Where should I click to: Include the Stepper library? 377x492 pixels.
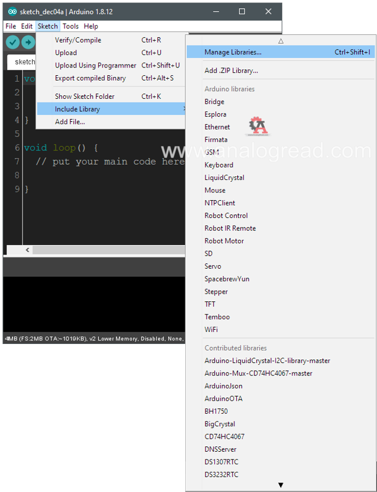[x=281, y=291]
